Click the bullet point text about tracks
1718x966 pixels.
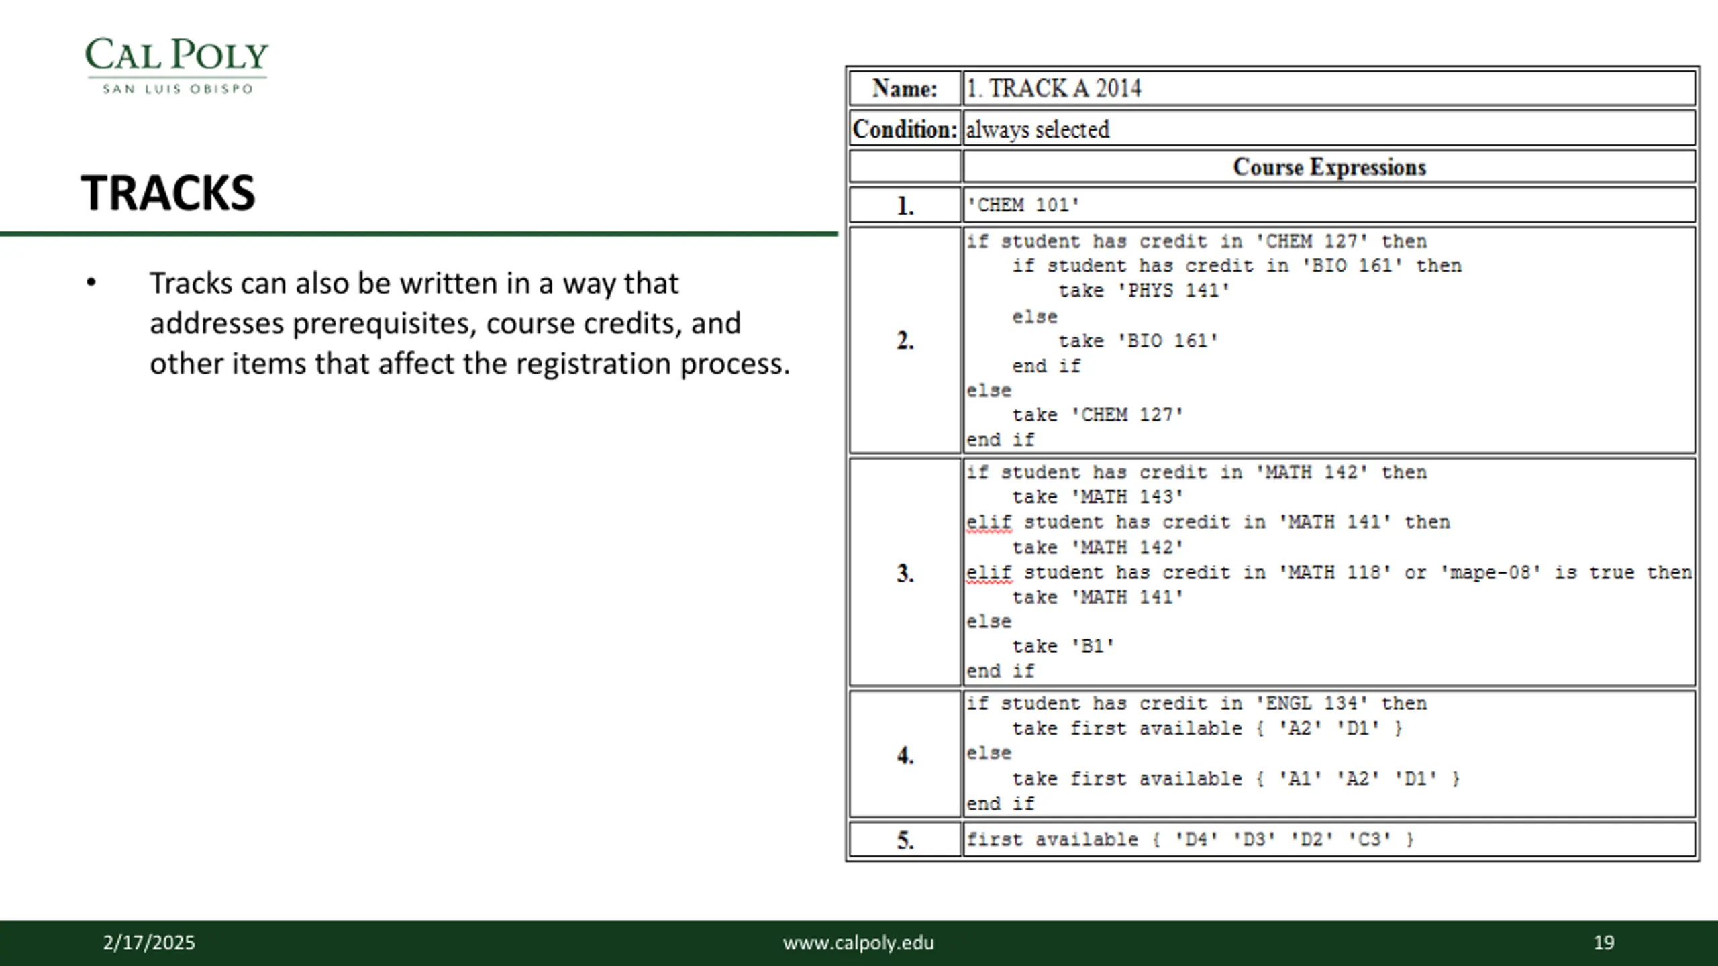tap(470, 323)
